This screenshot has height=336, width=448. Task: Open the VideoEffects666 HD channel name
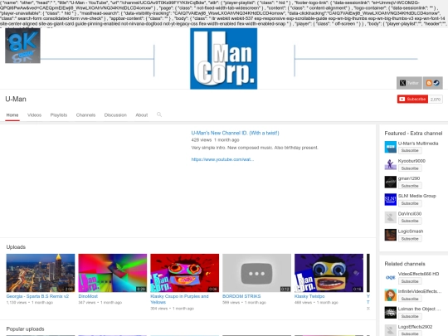[418, 274]
